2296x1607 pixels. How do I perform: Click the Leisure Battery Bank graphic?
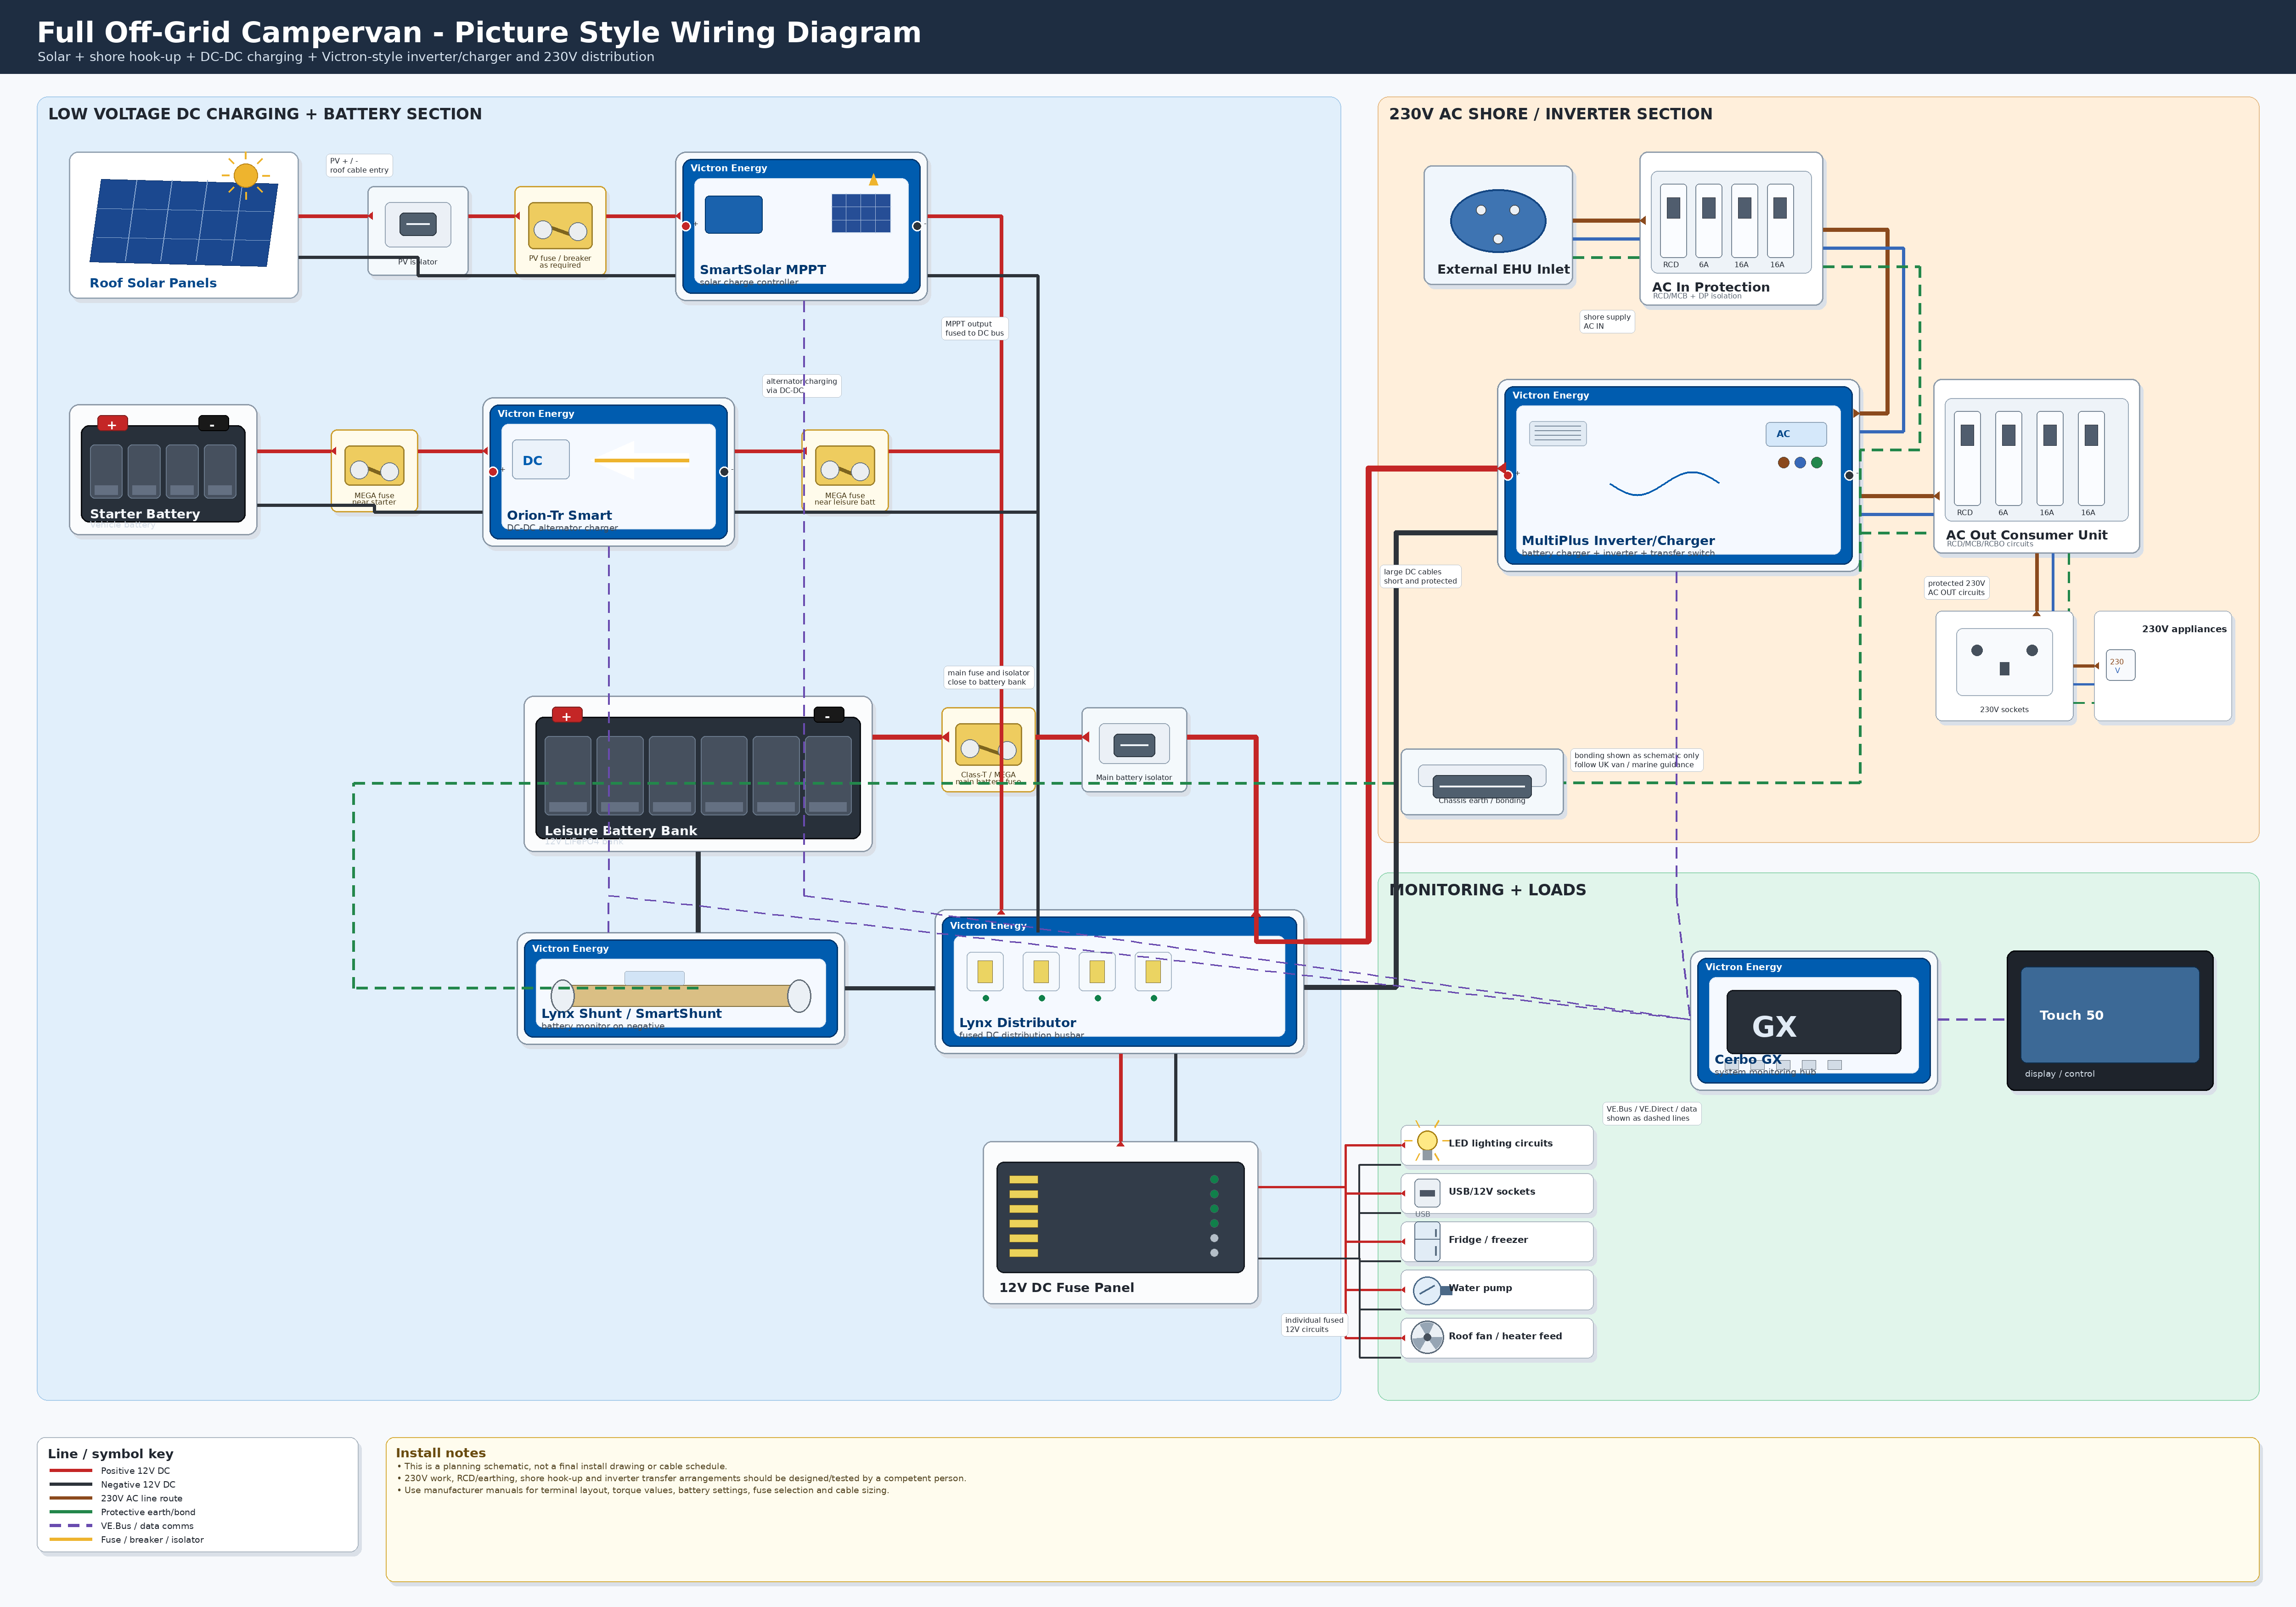tap(698, 775)
